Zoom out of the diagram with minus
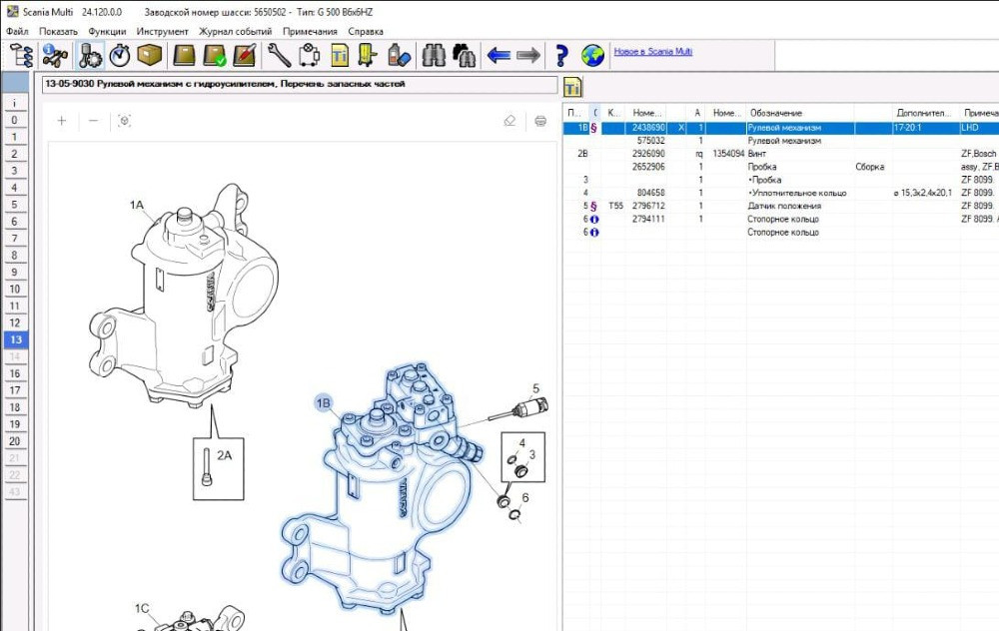 click(x=93, y=121)
